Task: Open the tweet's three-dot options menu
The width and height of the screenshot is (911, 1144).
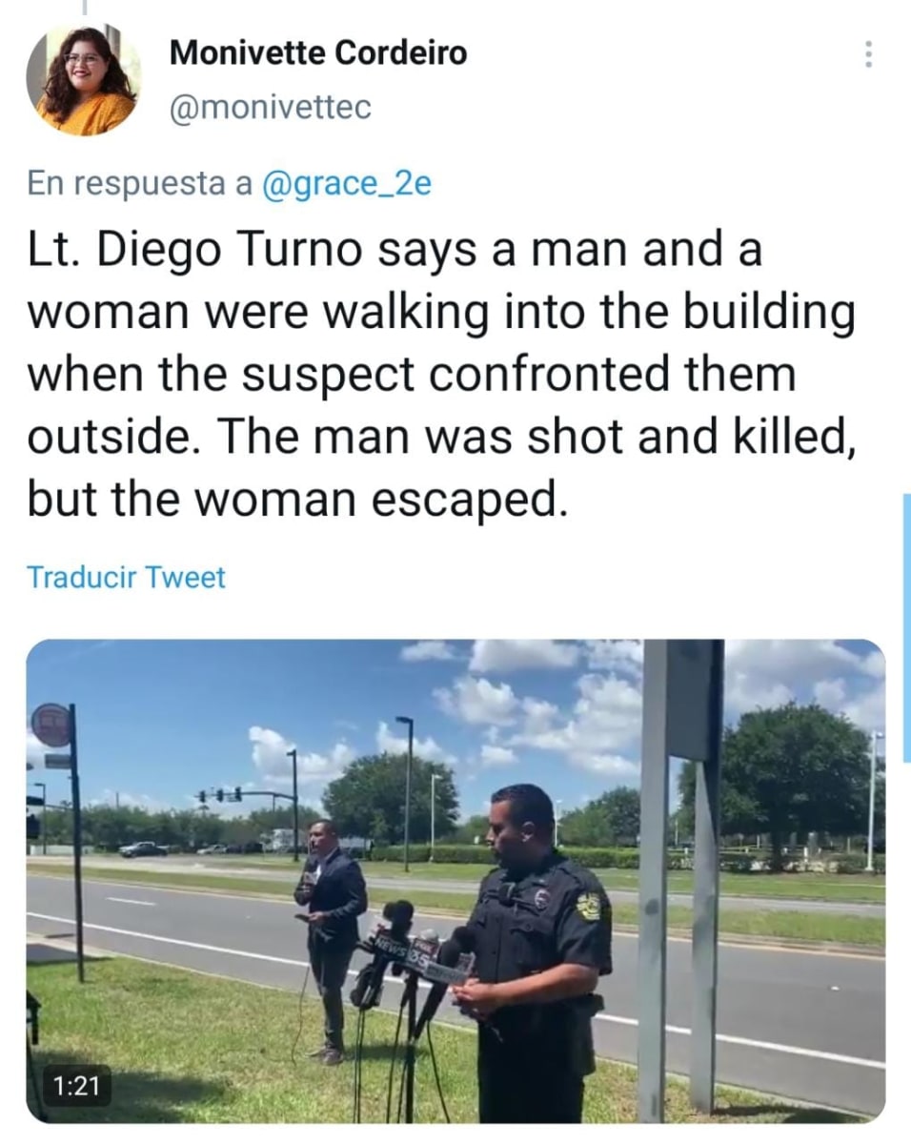Action: (x=867, y=54)
